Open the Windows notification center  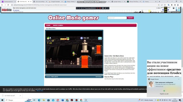point(180,100)
